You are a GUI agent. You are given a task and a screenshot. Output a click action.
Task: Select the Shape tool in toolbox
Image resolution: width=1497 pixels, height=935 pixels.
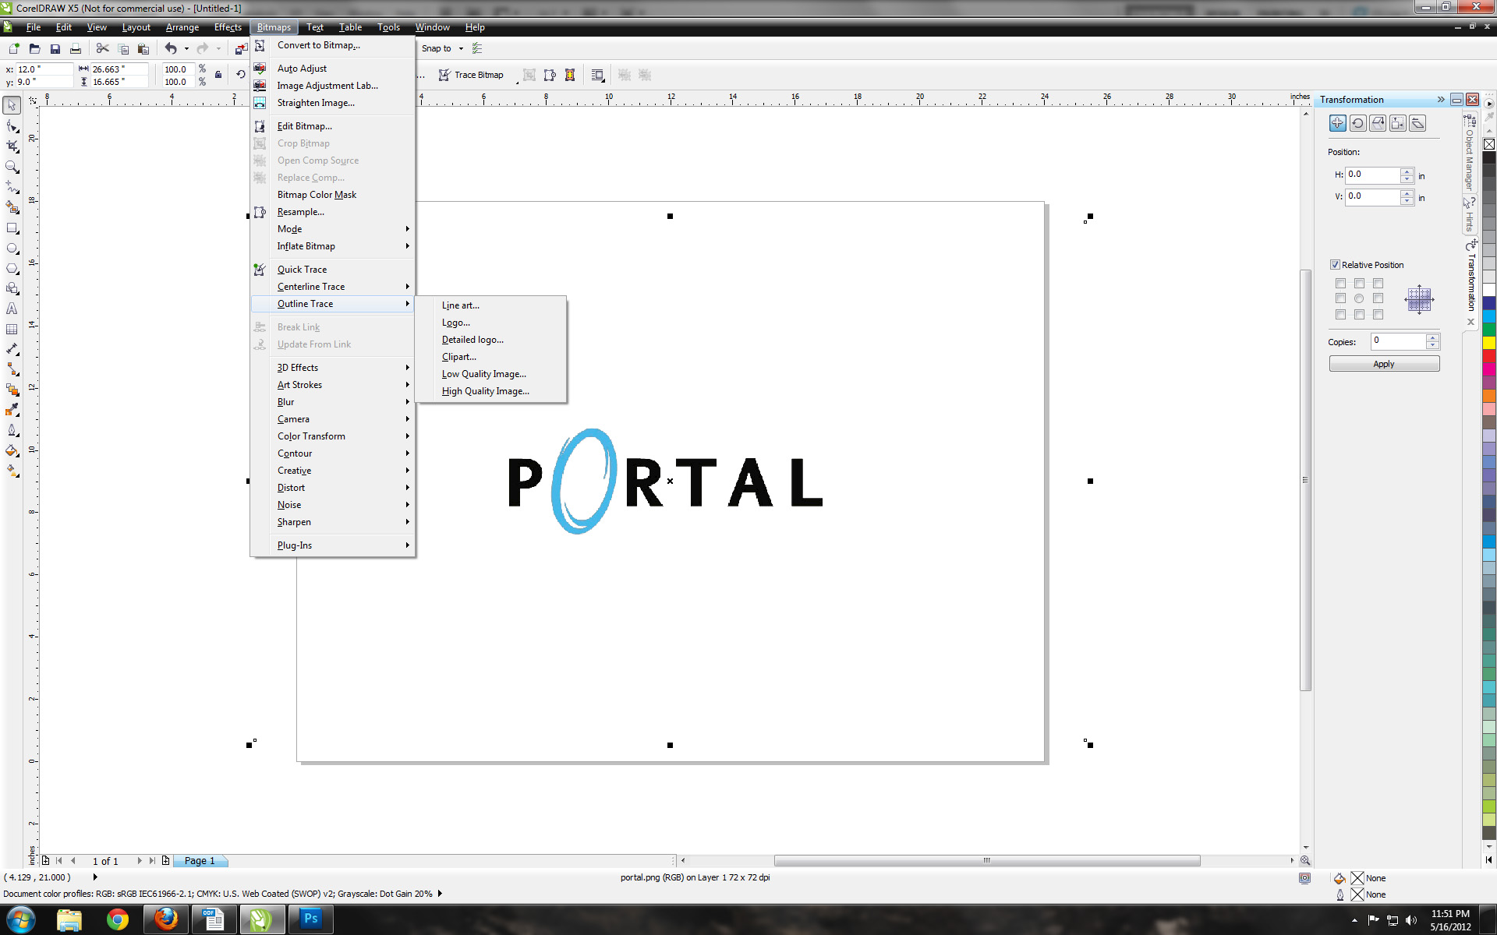click(12, 125)
